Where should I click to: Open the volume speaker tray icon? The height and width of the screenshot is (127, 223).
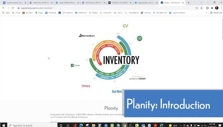click(205, 125)
